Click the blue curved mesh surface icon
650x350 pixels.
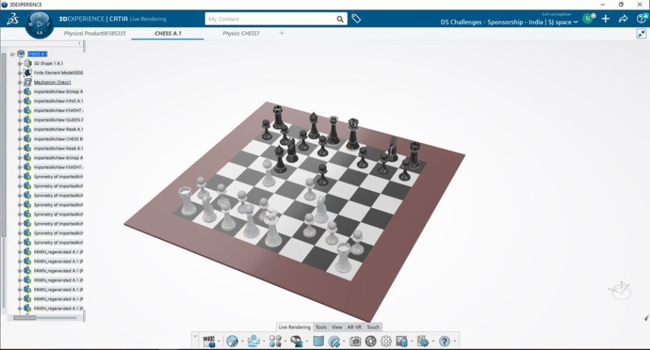click(x=318, y=341)
